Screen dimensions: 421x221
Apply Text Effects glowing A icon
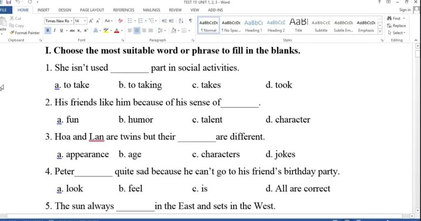(95, 30)
